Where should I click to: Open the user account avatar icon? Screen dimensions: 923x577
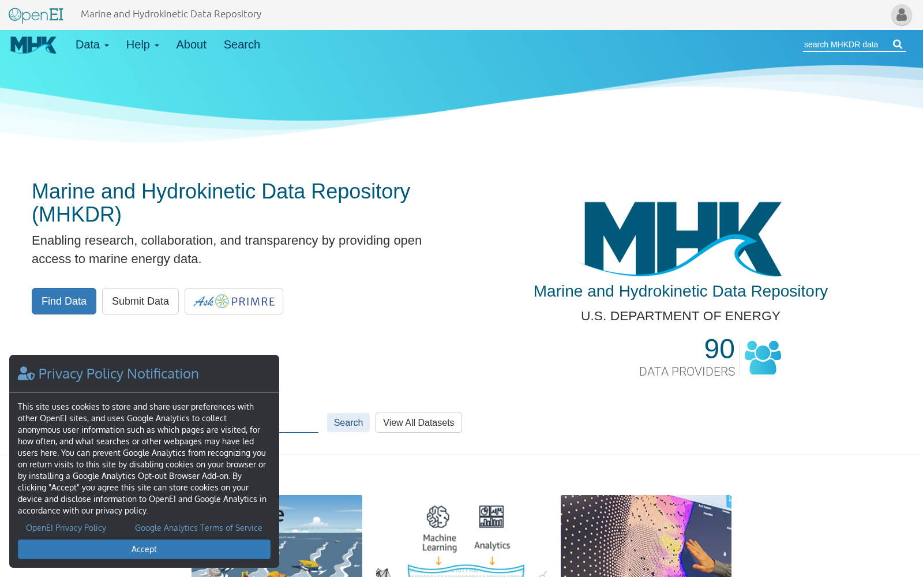[x=901, y=15]
